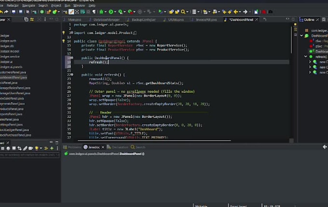Open the Debug dropdown arrow
Image resolution: width=328 pixels, height=207 pixels.
106,12
